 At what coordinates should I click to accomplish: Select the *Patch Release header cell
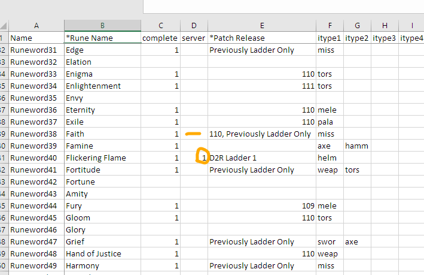pyautogui.click(x=261, y=38)
